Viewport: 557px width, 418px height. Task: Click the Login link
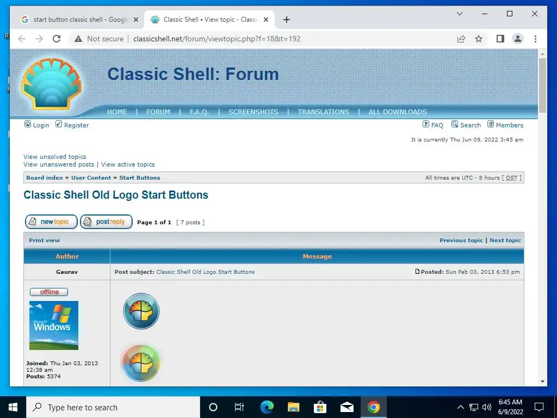click(36, 125)
